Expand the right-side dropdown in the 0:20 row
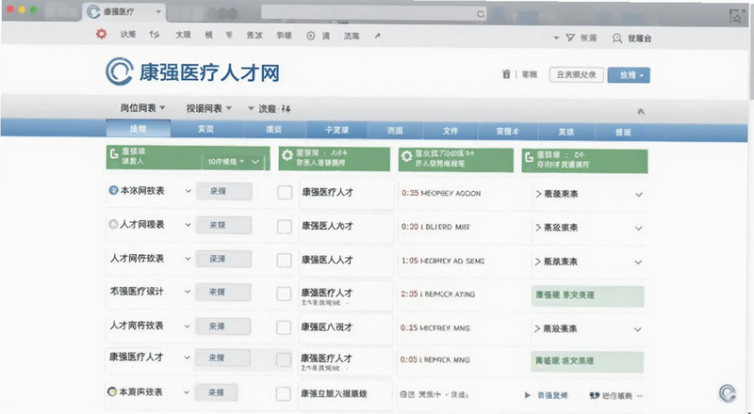 [x=638, y=228]
